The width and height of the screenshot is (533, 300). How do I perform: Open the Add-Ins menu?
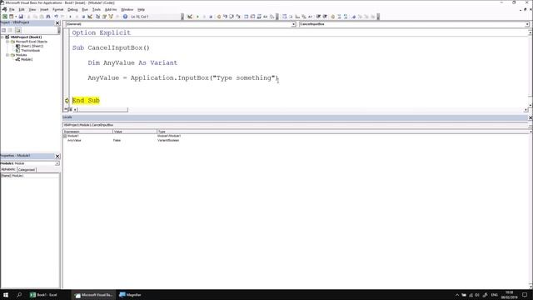pos(111,9)
